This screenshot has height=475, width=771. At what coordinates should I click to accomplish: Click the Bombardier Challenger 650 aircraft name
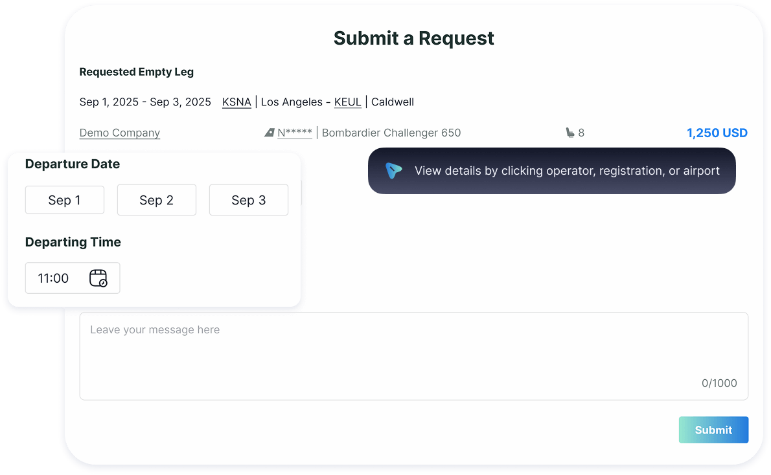click(391, 132)
